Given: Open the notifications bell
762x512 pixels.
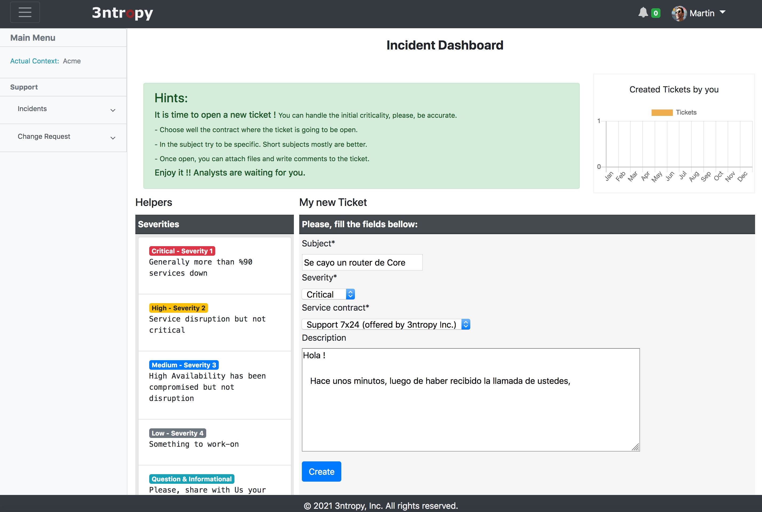Looking at the screenshot, I should coord(643,13).
